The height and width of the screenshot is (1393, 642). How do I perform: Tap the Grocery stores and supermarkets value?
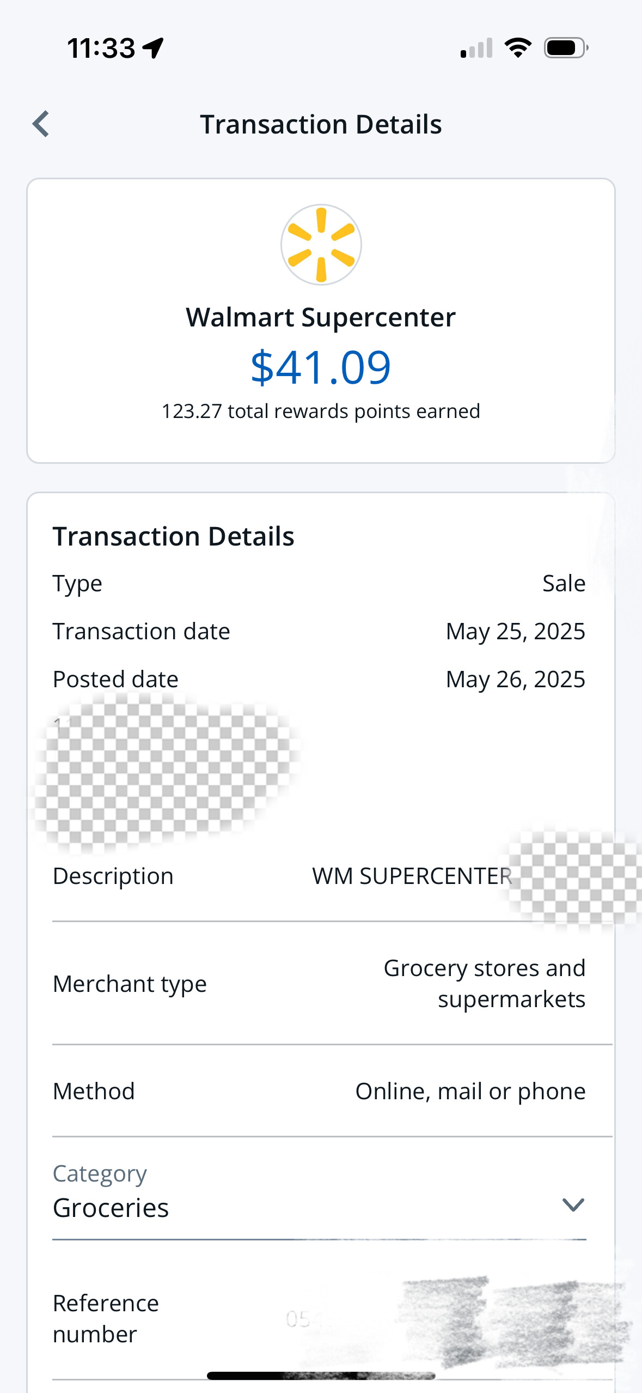tap(484, 984)
